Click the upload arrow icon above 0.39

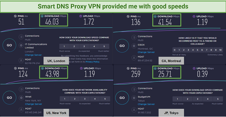pyautogui.click(x=194, y=68)
